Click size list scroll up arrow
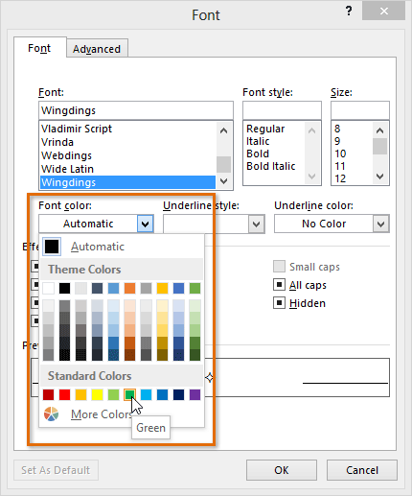 [x=379, y=130]
